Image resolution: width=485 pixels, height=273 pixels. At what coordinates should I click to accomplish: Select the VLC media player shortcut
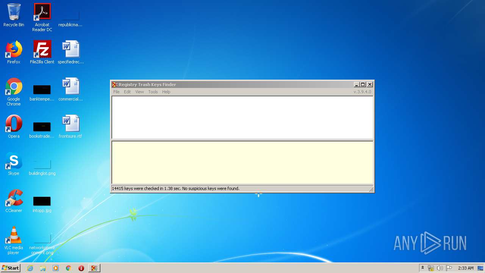(x=14, y=241)
